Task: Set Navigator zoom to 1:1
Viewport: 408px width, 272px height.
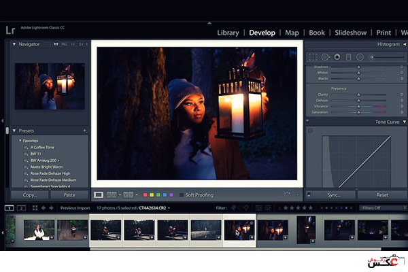Action: (73, 44)
